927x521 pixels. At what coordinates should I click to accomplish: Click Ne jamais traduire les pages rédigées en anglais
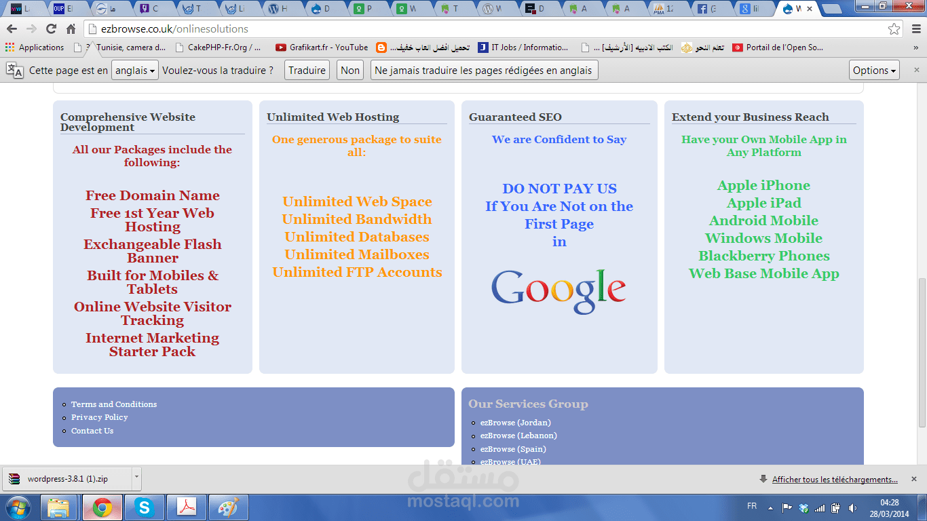(x=484, y=70)
